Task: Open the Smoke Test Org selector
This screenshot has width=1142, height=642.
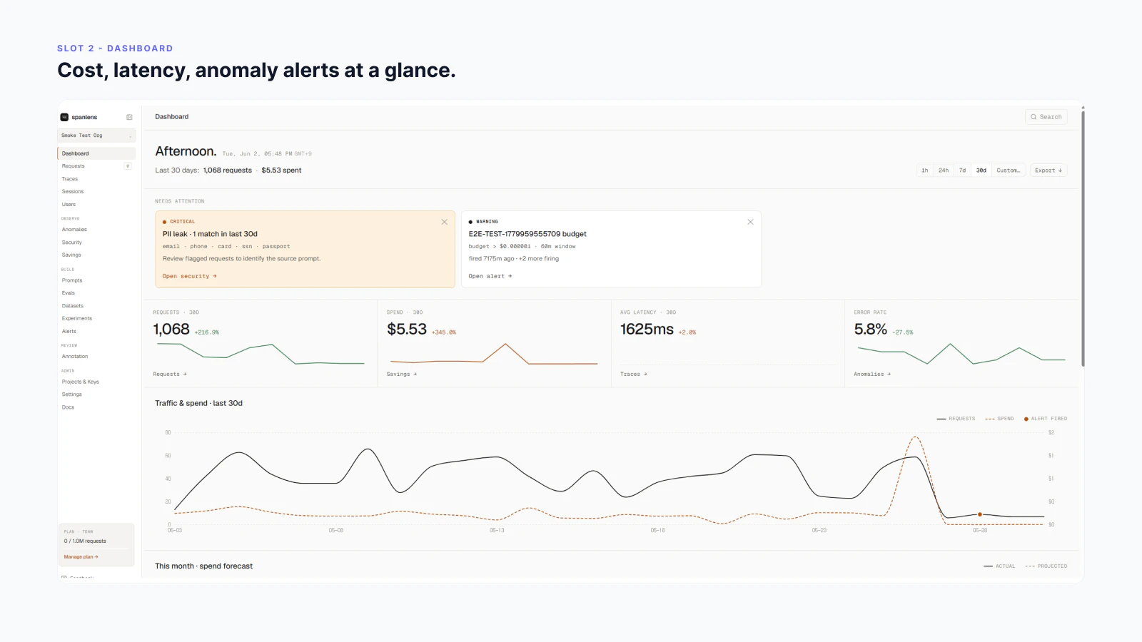Action: click(96, 136)
